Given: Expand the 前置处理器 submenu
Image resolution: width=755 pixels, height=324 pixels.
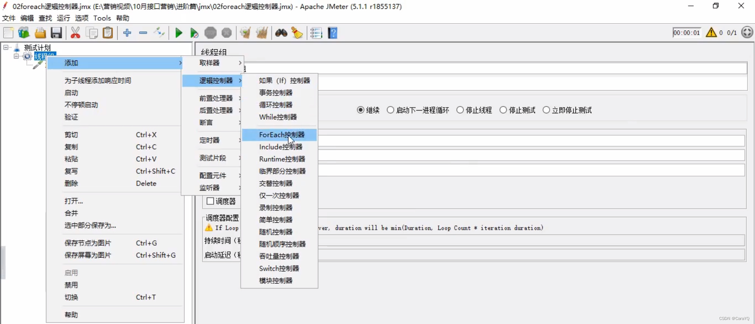Looking at the screenshot, I should 212,98.
